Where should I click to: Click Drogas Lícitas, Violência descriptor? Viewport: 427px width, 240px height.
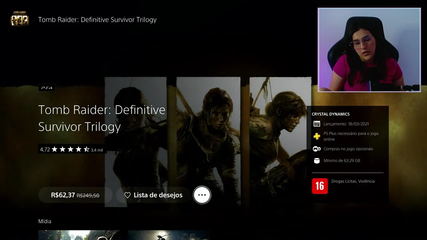(353, 181)
